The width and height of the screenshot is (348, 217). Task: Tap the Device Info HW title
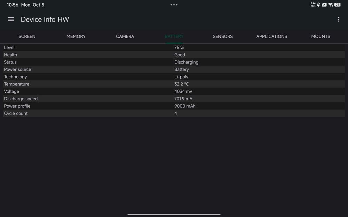coord(45,19)
